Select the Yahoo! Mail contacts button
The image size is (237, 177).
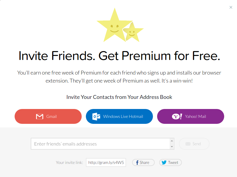(x=190, y=116)
